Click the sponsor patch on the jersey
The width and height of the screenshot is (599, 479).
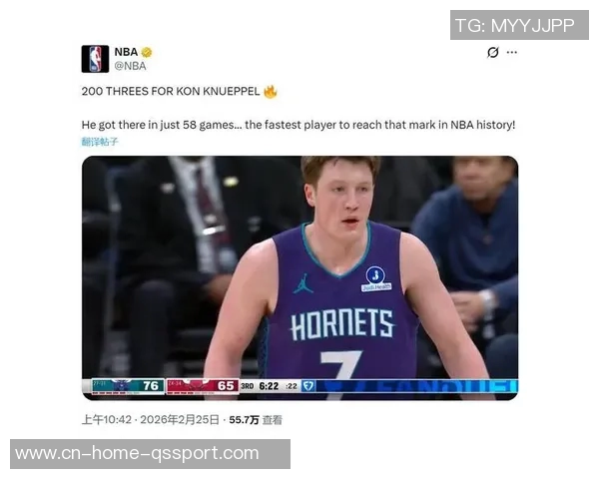point(376,278)
